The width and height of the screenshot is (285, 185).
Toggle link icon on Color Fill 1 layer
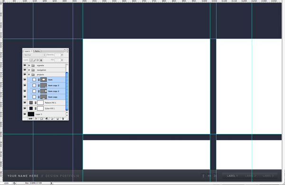tap(36, 108)
